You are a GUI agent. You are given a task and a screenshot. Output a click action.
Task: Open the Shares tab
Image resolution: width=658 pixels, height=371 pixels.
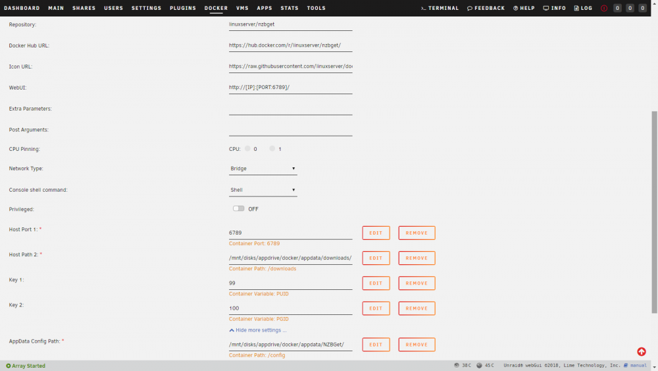[x=84, y=8]
